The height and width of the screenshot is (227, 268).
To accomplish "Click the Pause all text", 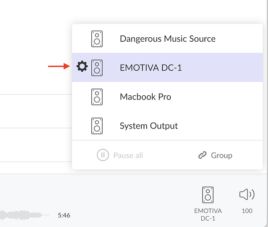I will 128,155.
